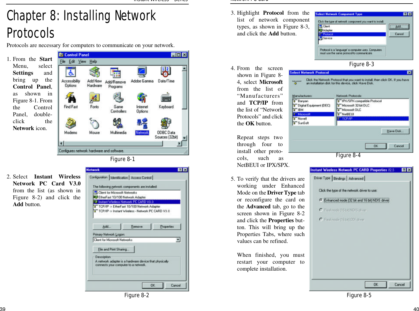The width and height of the screenshot is (419, 311).
Task: Open the Multimedia icon
Action: pyautogui.click(x=118, y=126)
